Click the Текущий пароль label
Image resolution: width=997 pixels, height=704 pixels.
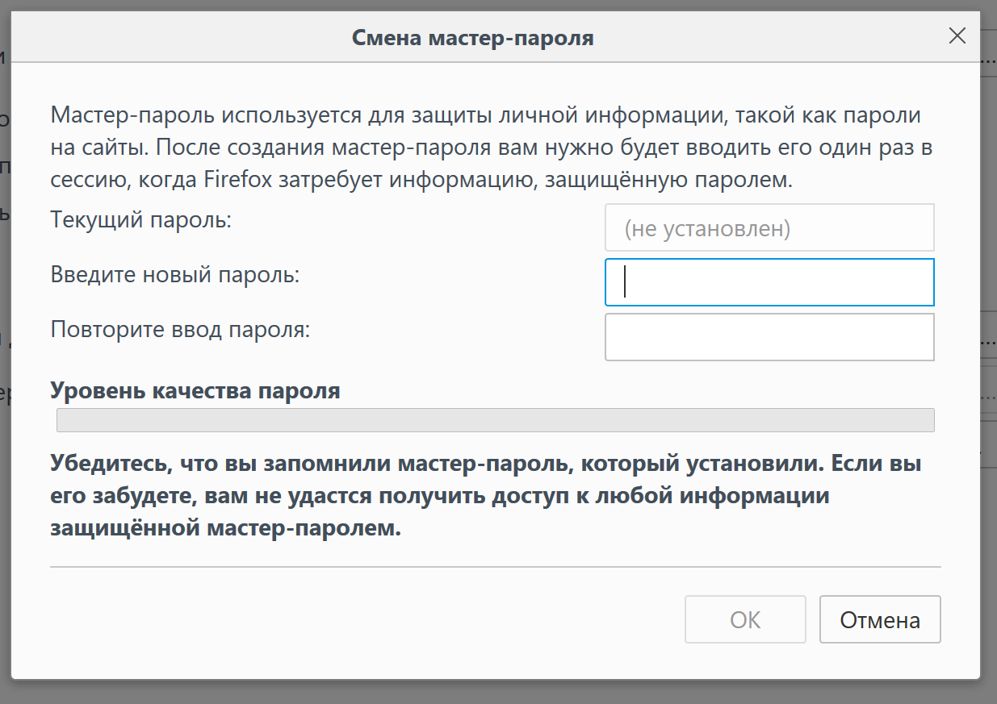(140, 219)
